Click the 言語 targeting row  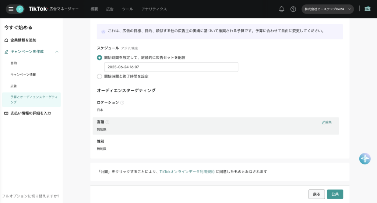[x=216, y=126]
